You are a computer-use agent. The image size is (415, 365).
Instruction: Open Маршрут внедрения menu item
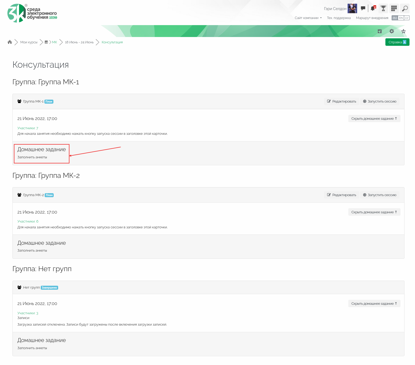[372, 18]
